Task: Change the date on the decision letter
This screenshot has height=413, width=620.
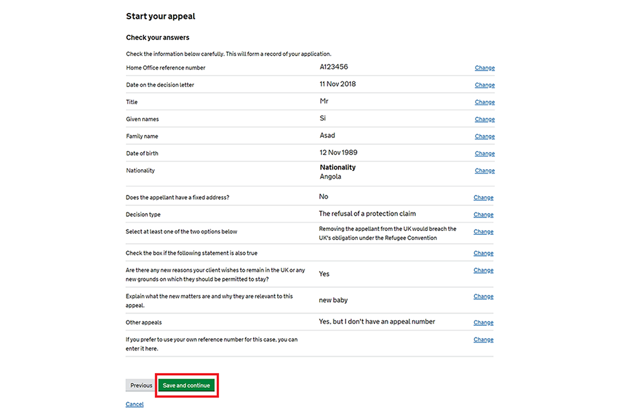Action: 484,85
